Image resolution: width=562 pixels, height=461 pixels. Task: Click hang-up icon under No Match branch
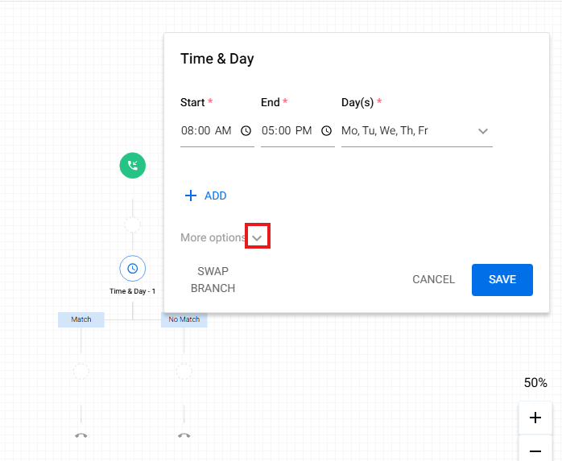pyautogui.click(x=184, y=435)
